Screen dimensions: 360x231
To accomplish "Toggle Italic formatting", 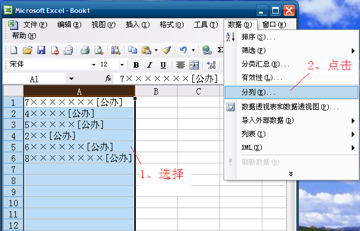I will coord(149,65).
